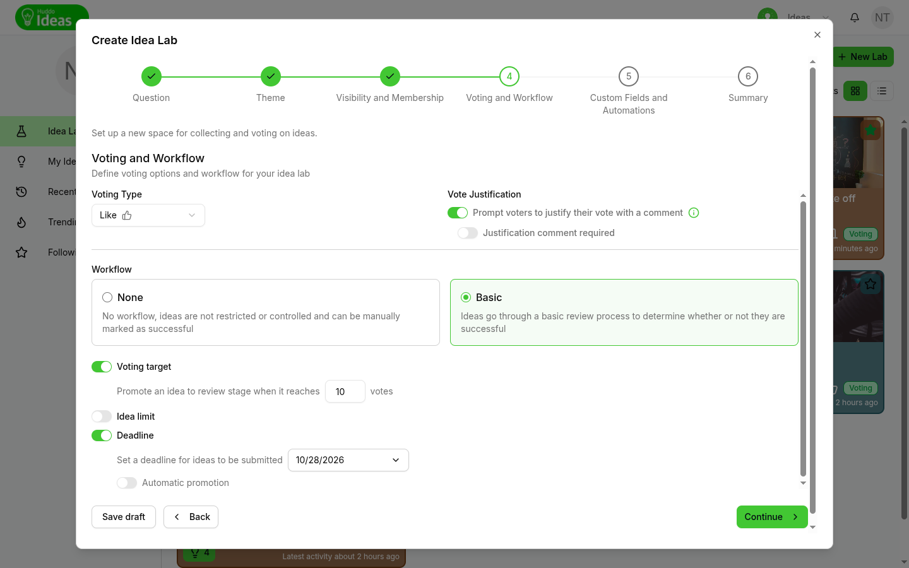Enable the Idea limit switch

(x=102, y=417)
